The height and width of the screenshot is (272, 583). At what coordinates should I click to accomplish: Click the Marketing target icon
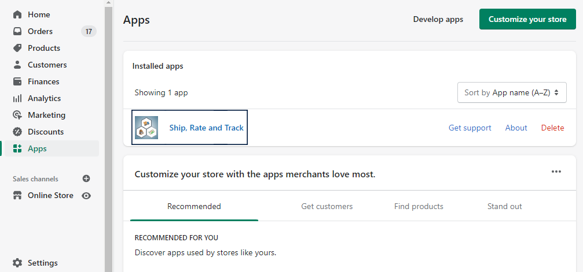tap(17, 115)
